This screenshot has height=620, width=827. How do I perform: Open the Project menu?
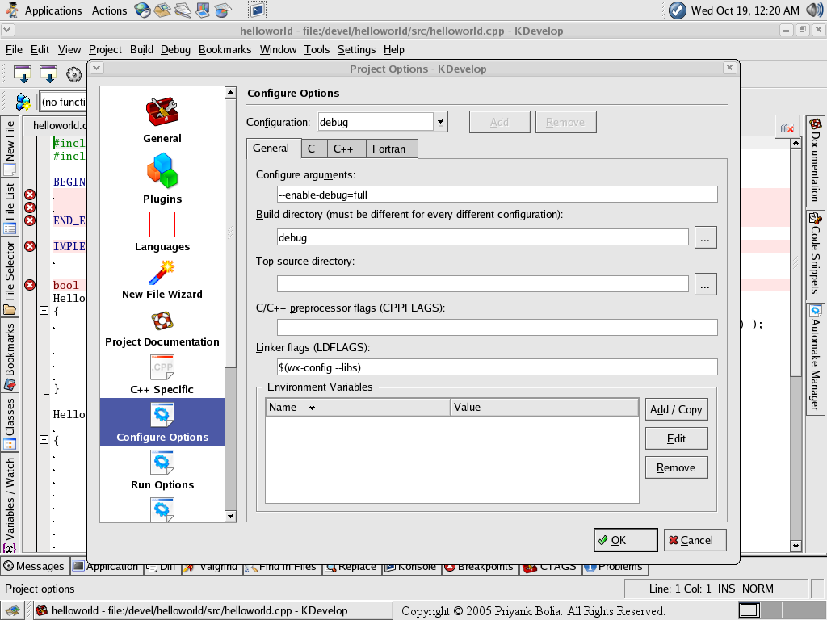pyautogui.click(x=105, y=49)
